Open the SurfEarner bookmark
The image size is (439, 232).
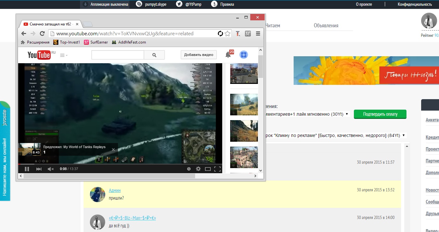pyautogui.click(x=96, y=42)
